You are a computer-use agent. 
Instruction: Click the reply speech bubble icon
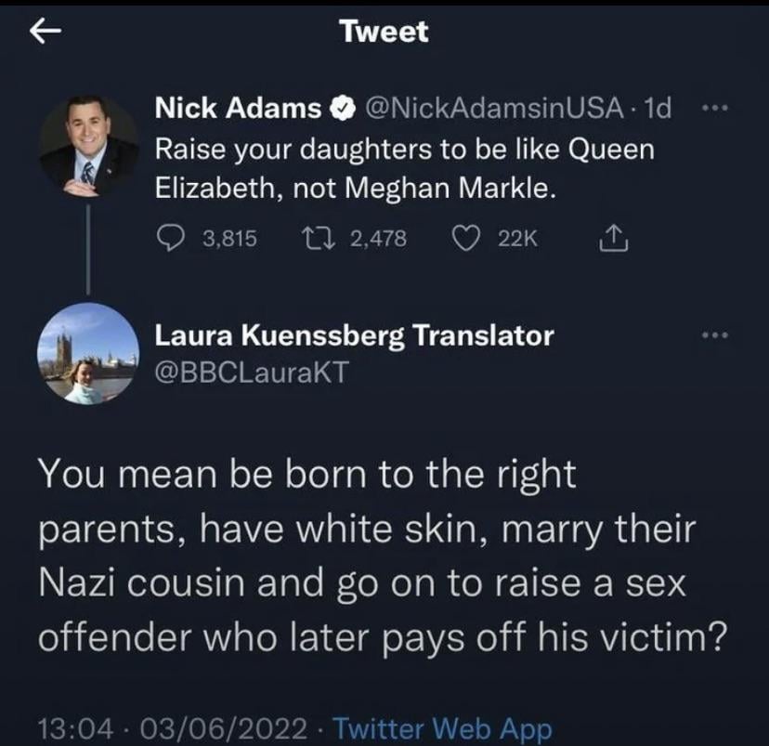168,239
